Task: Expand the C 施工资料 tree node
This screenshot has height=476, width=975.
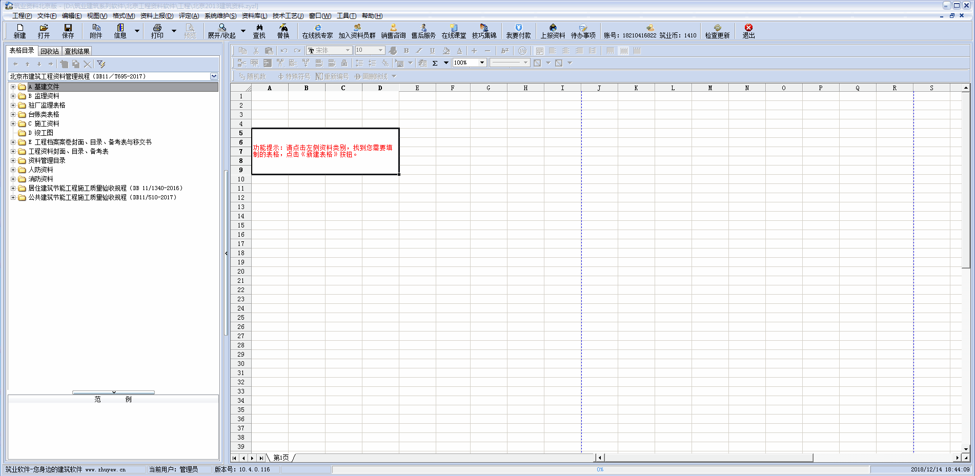Action: (13, 124)
